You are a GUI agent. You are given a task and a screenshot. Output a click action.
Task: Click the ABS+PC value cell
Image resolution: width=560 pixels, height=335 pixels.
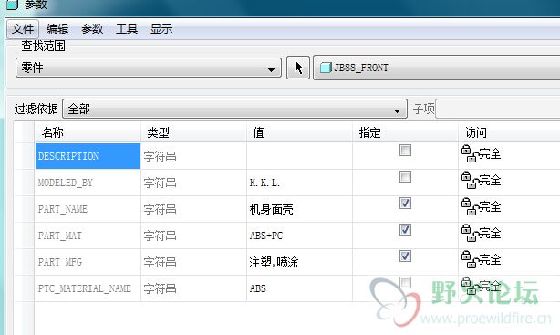coord(299,236)
